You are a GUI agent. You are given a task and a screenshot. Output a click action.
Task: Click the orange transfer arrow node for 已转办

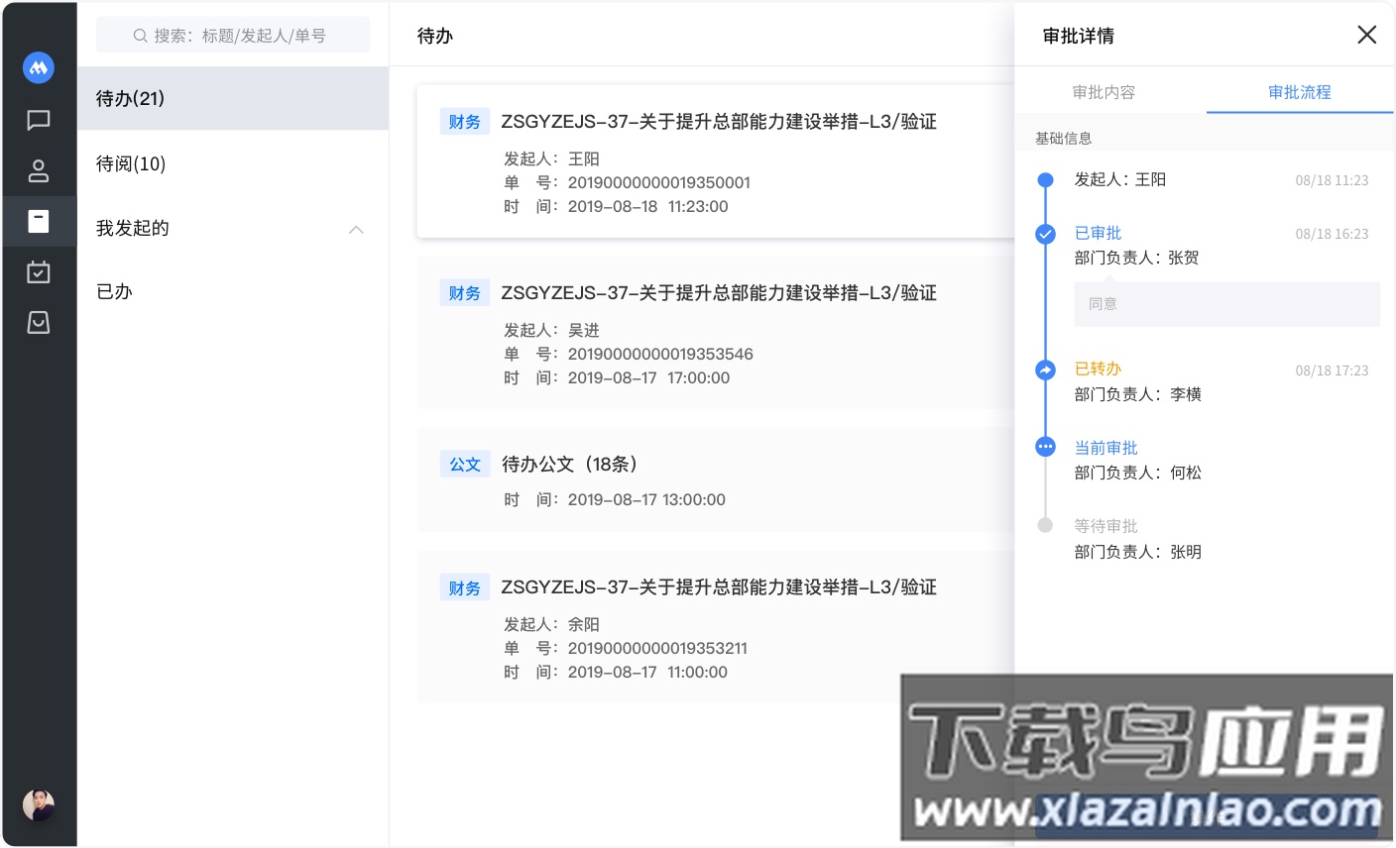click(1045, 370)
